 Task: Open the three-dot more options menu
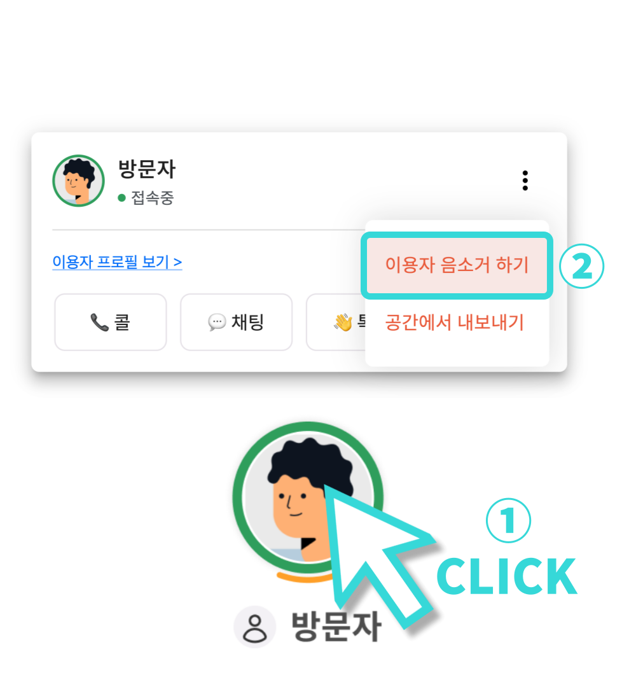click(525, 181)
